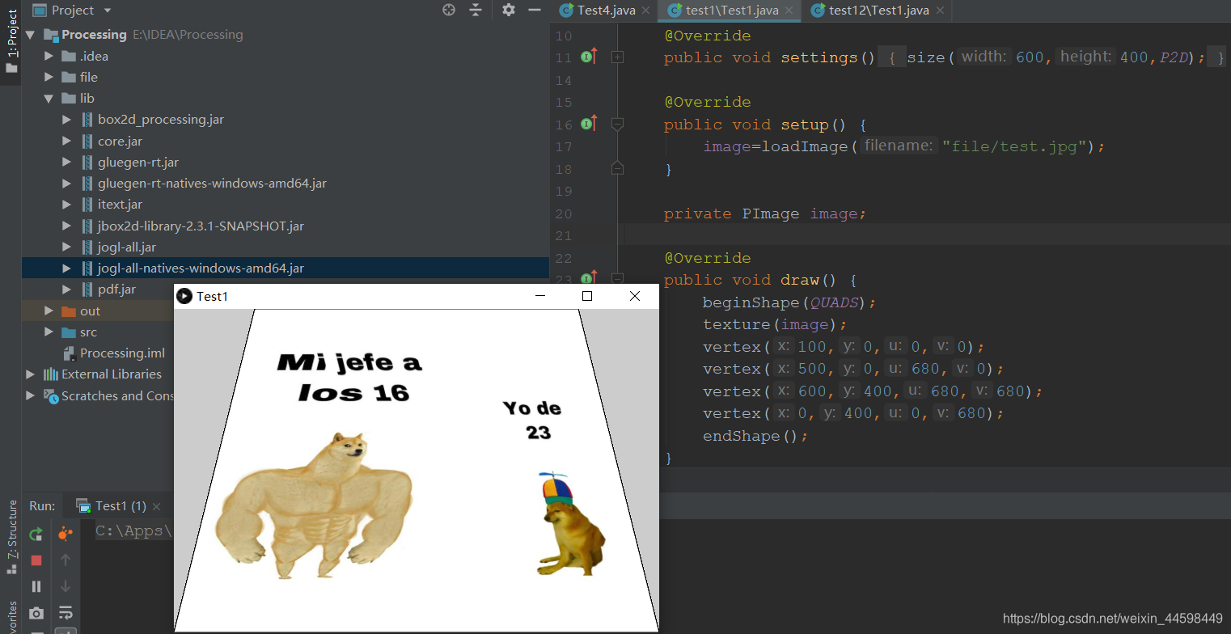Expand the .idea folder
Screen dimensions: 1231x634
[x=49, y=56]
